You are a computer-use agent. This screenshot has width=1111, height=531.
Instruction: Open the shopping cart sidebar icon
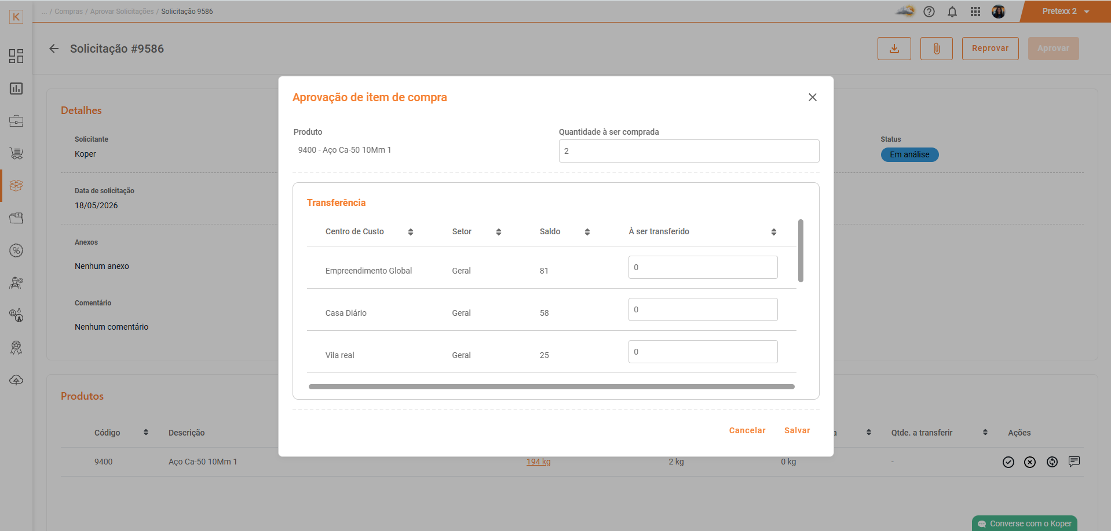coord(16,153)
